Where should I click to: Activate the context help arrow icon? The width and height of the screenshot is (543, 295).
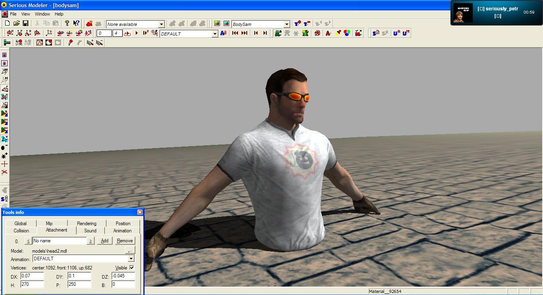tap(76, 24)
